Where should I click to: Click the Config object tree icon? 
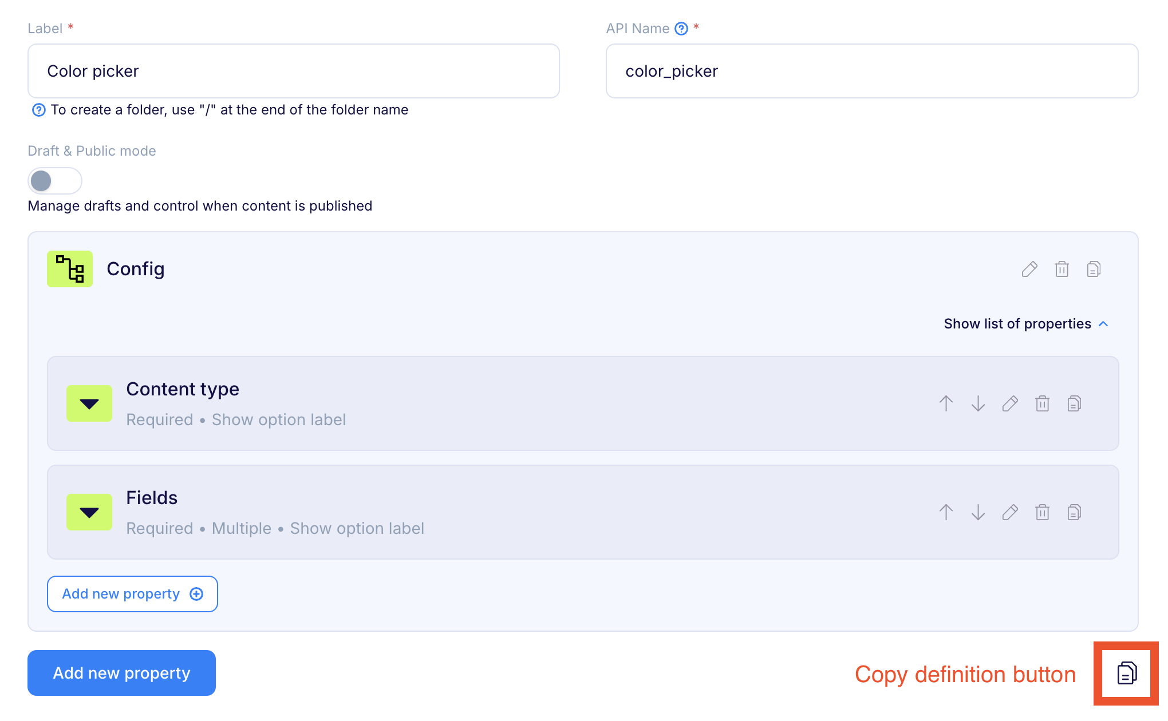click(70, 269)
